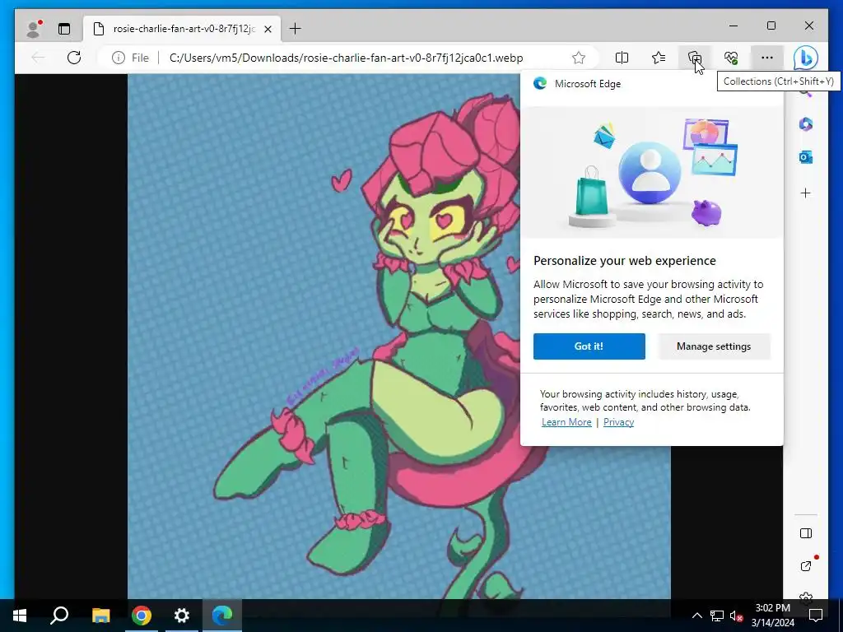Add a sidebar app with plus

pos(805,193)
